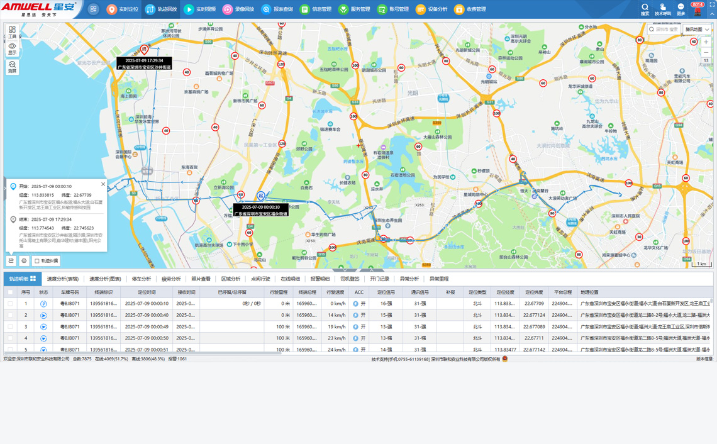Open 实时视频 live video module

pyautogui.click(x=199, y=9)
